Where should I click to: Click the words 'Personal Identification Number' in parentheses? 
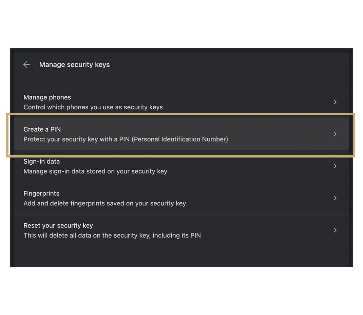(180, 139)
